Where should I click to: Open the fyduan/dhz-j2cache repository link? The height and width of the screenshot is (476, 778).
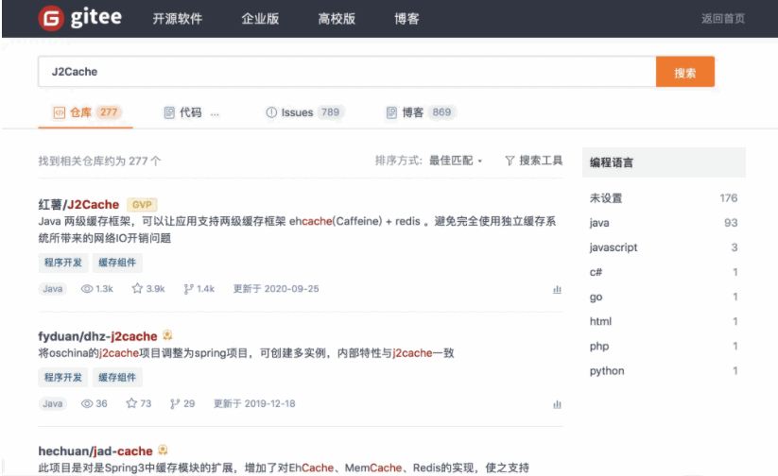[97, 336]
